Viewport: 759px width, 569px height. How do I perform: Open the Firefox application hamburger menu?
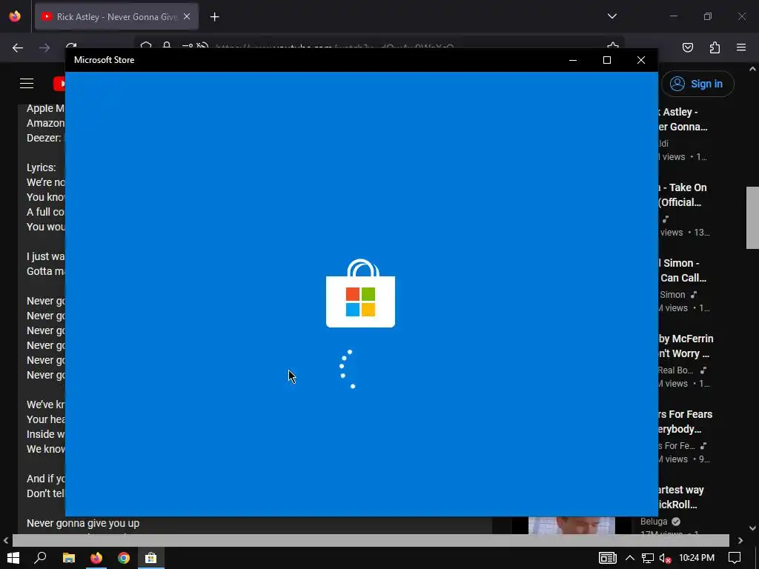click(x=741, y=47)
